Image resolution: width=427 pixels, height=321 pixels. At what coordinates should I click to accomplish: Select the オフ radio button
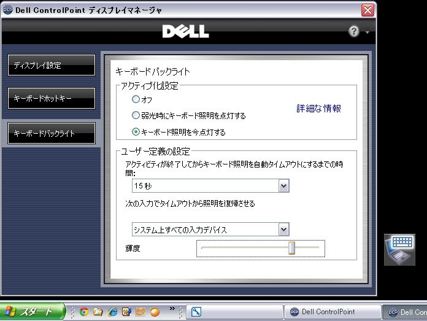(x=136, y=99)
